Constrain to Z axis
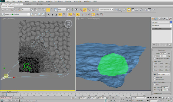This screenshot has height=102, width=173. point(56,15)
